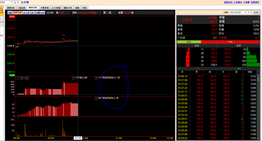
Task: Open the 筆記 tab
Action: click(x=85, y=8)
